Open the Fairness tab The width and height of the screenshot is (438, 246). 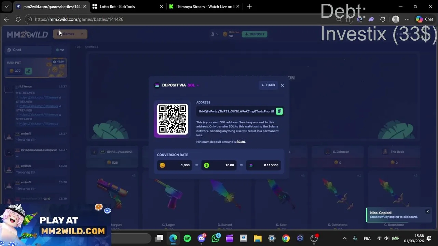(x=91, y=47)
